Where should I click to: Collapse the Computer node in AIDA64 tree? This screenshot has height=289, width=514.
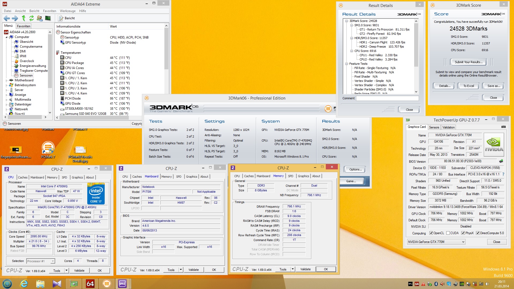[7, 37]
